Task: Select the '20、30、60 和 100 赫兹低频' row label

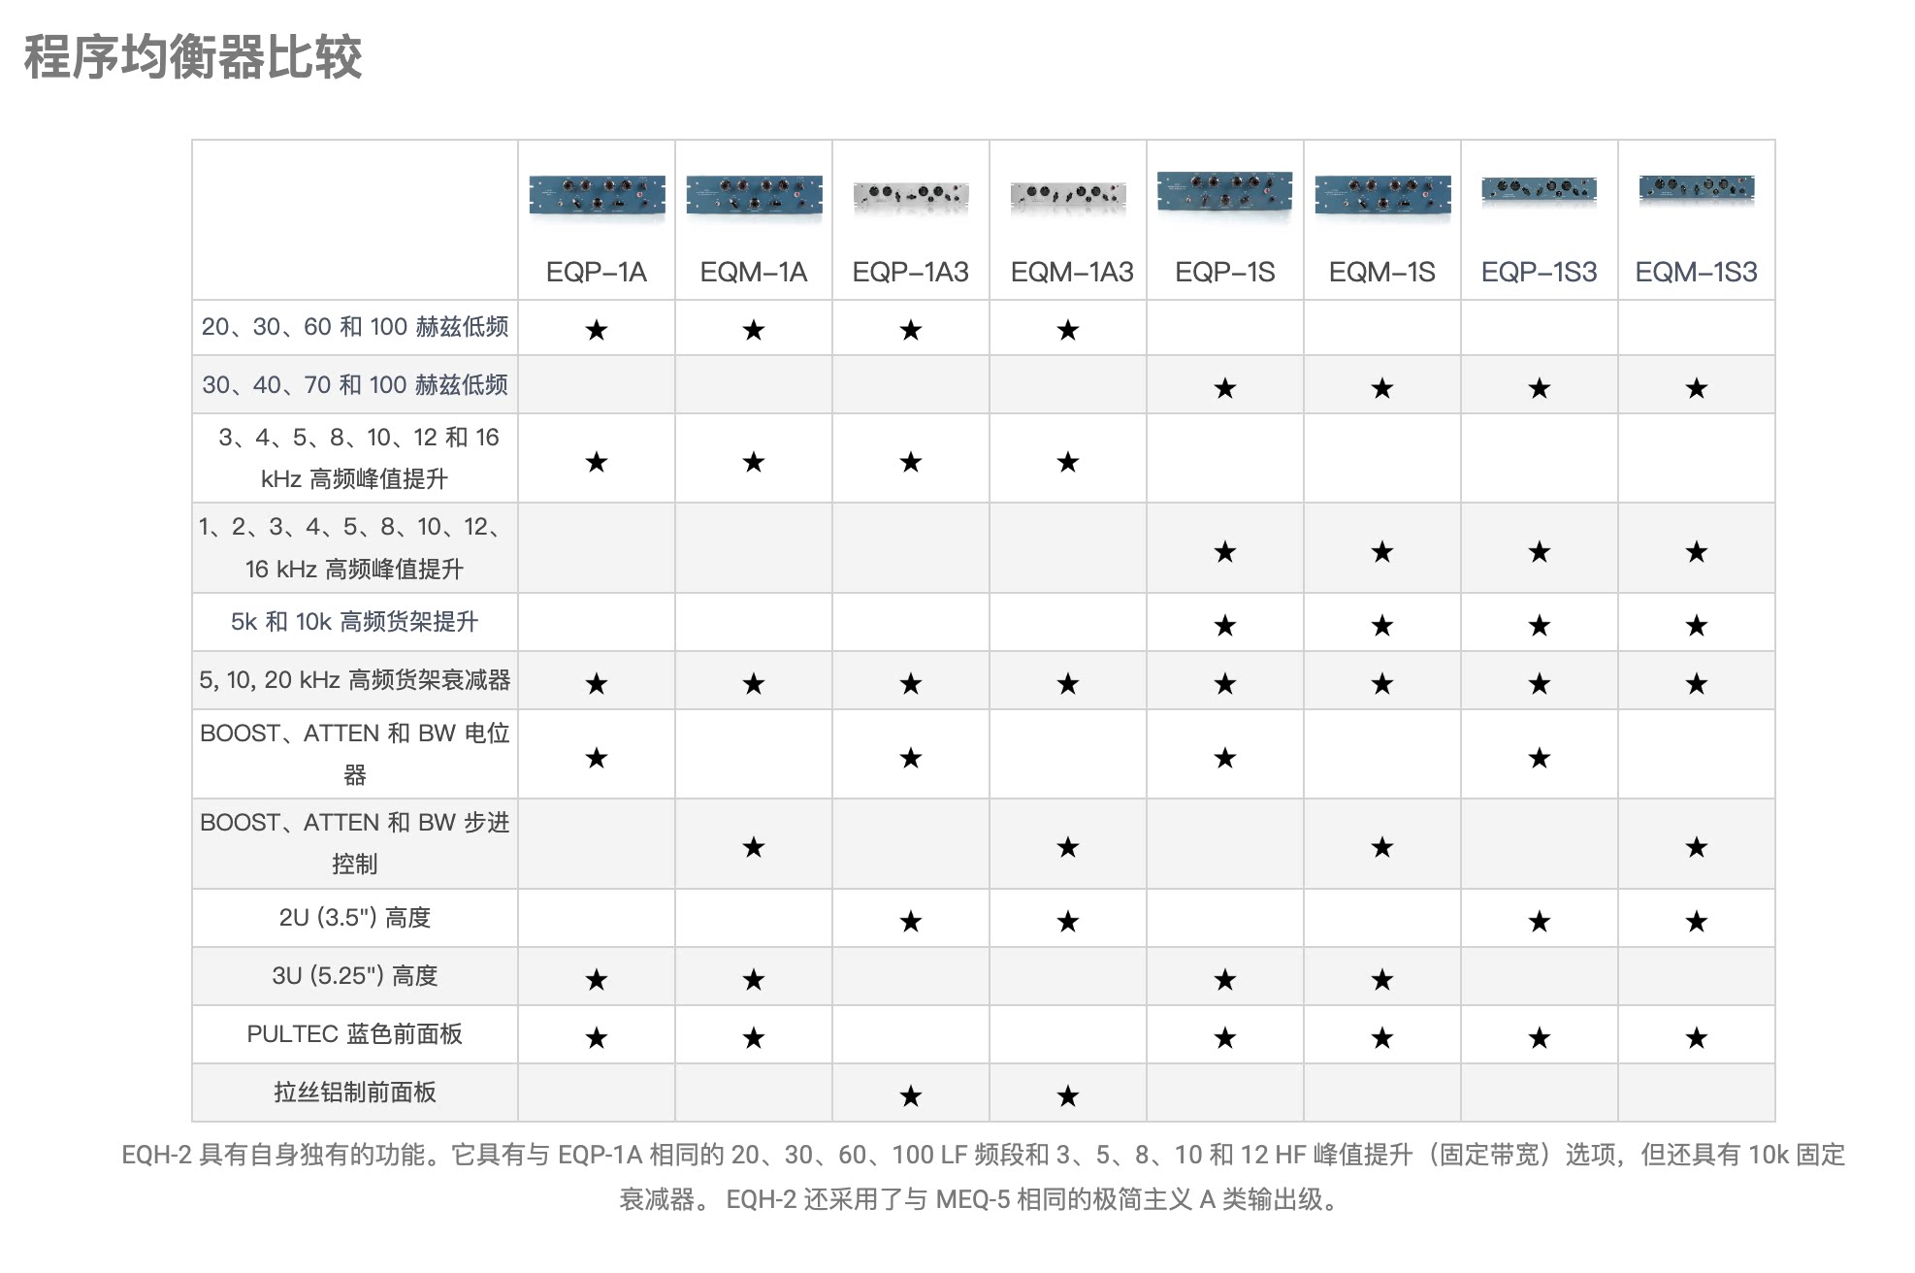Action: (x=355, y=327)
